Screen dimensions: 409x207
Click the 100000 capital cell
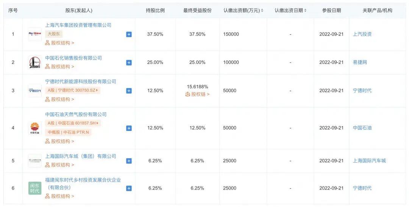click(231, 62)
